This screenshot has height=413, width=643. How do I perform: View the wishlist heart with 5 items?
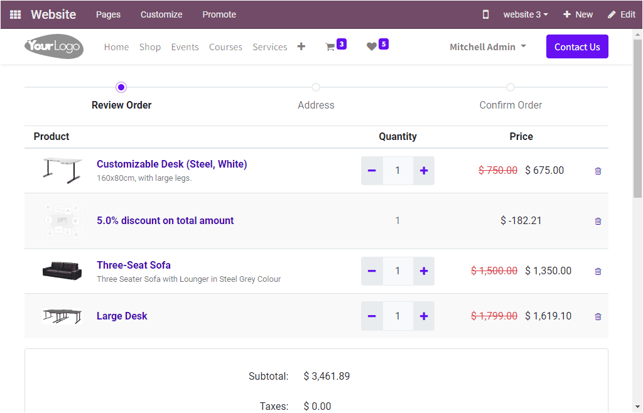click(373, 46)
